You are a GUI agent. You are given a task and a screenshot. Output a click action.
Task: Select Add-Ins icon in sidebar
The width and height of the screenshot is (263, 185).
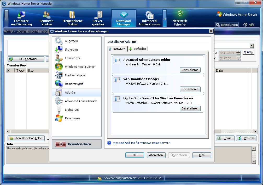[59, 92]
